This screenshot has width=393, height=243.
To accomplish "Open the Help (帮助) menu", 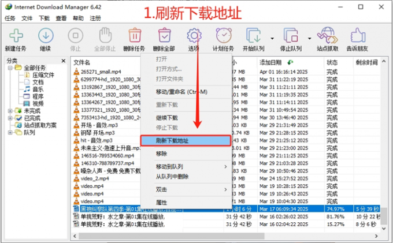I will click(78, 18).
